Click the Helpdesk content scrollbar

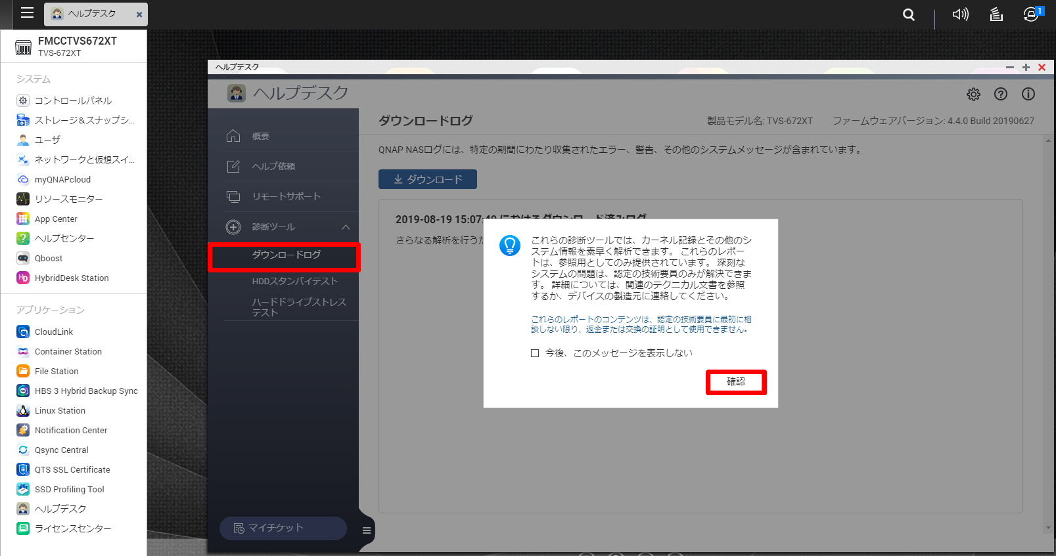click(1047, 335)
